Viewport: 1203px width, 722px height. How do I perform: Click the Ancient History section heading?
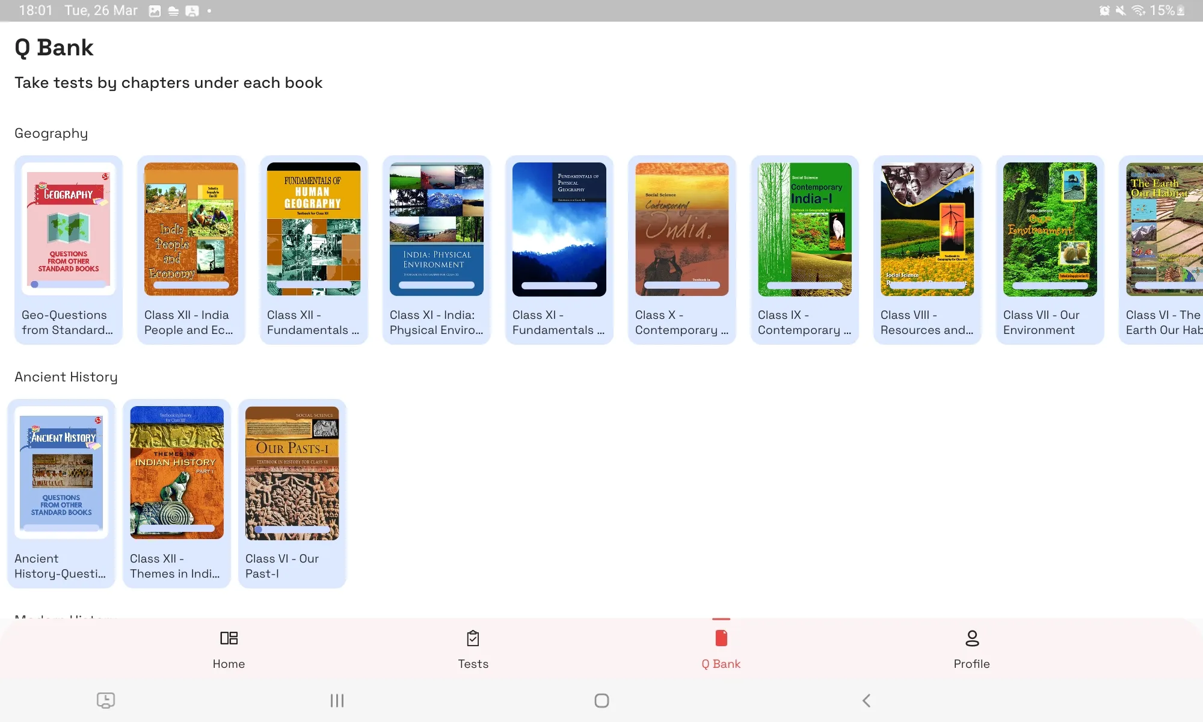click(x=66, y=377)
